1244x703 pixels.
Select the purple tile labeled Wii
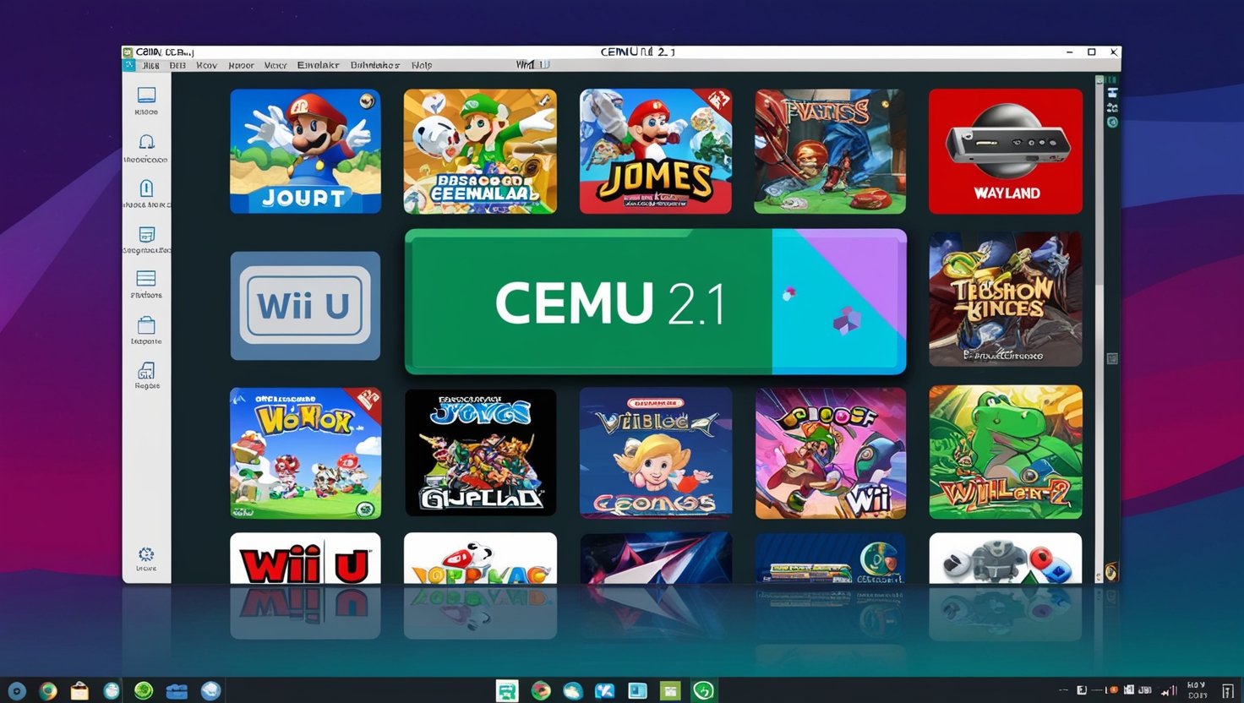[x=830, y=453]
